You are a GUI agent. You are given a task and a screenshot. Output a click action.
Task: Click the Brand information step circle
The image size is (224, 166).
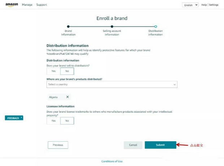click(x=68, y=26)
